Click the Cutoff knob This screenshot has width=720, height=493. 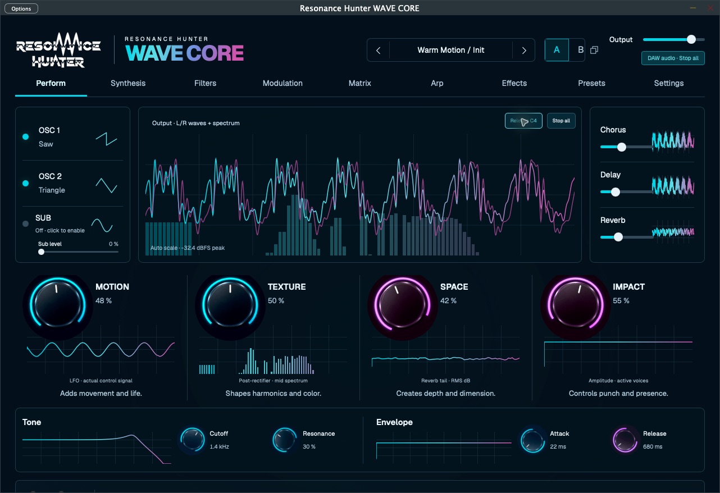pos(192,440)
